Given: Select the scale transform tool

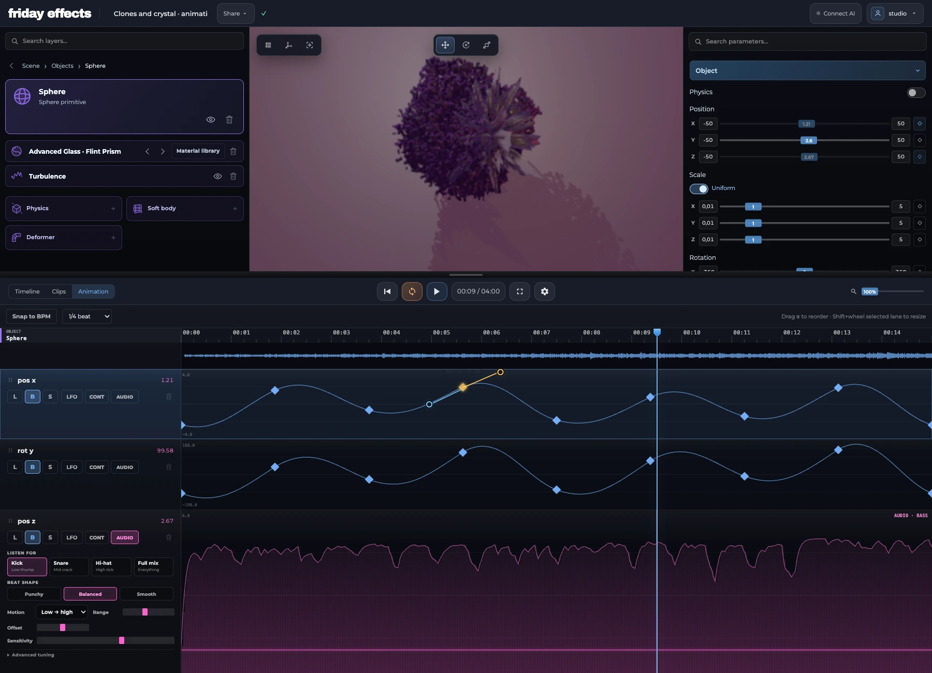Looking at the screenshot, I should 487,45.
